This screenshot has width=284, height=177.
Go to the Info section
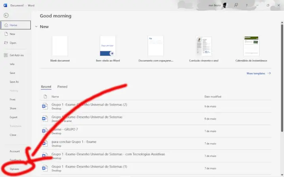tap(12, 64)
